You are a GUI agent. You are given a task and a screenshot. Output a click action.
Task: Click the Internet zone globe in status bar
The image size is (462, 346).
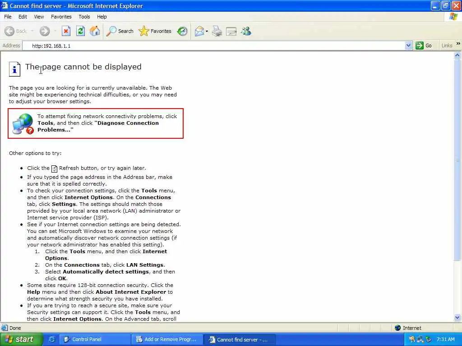click(x=397, y=328)
